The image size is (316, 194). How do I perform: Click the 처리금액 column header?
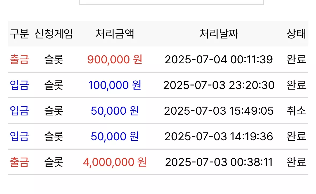coord(115,34)
